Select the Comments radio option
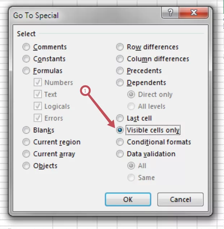Viewport: 224px width, 229px height. pyautogui.click(x=26, y=47)
